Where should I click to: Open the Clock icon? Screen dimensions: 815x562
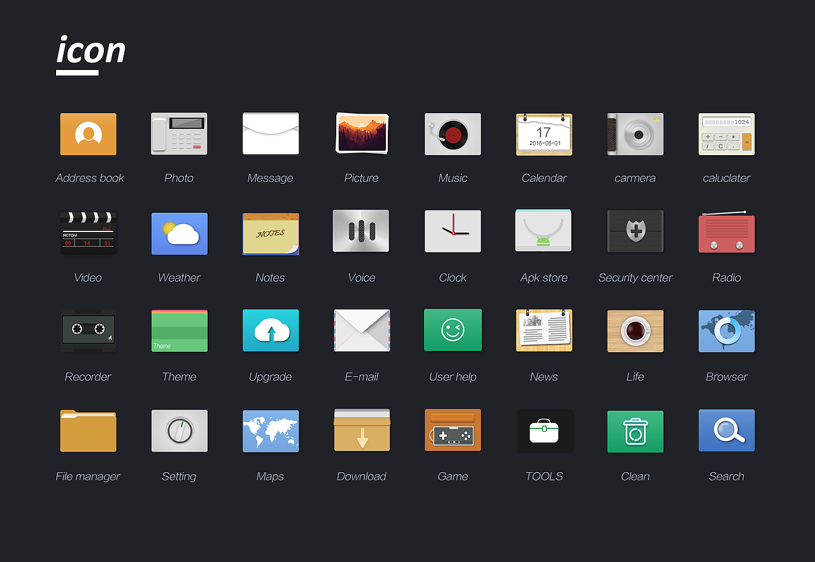pos(453,231)
